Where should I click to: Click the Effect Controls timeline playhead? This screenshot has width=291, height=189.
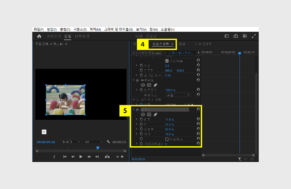(x=240, y=53)
